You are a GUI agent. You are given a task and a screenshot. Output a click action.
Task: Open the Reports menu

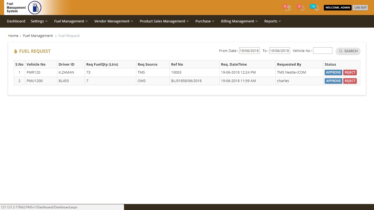(272, 21)
